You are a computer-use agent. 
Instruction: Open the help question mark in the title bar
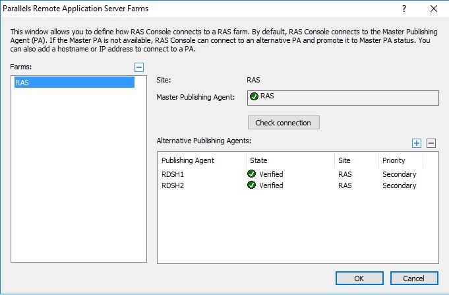tap(404, 9)
